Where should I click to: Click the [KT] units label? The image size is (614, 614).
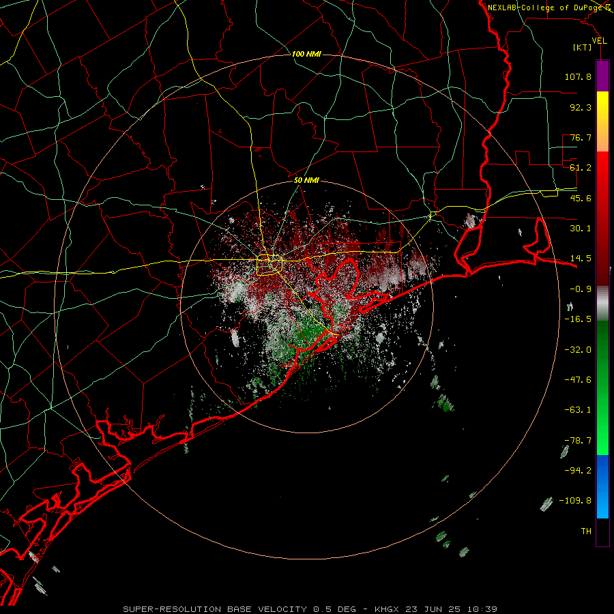[583, 47]
